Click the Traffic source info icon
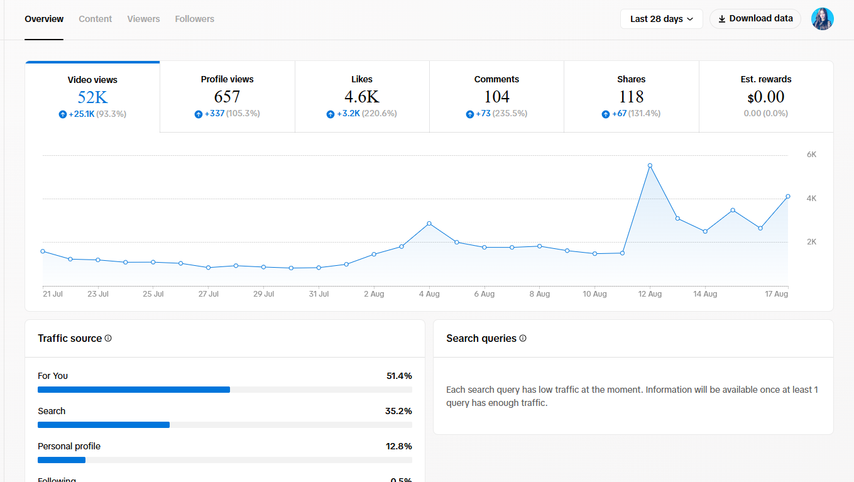The width and height of the screenshot is (854, 482). [x=108, y=338]
